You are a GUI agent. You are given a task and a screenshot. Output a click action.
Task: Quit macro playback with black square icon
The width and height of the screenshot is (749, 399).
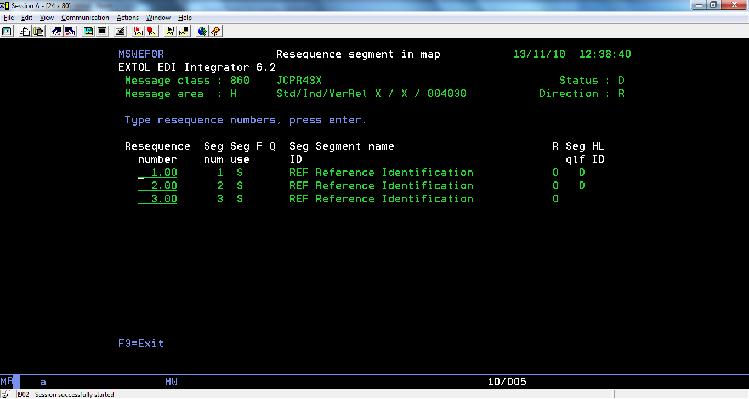(184, 31)
